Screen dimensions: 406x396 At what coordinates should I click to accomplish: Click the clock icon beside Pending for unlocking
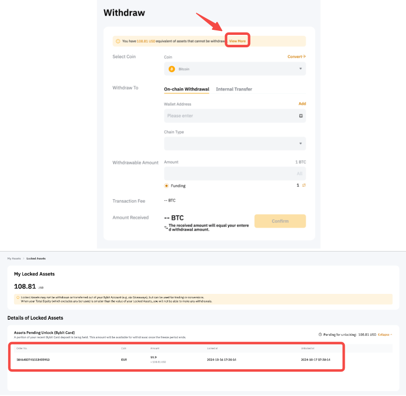[x=320, y=334]
